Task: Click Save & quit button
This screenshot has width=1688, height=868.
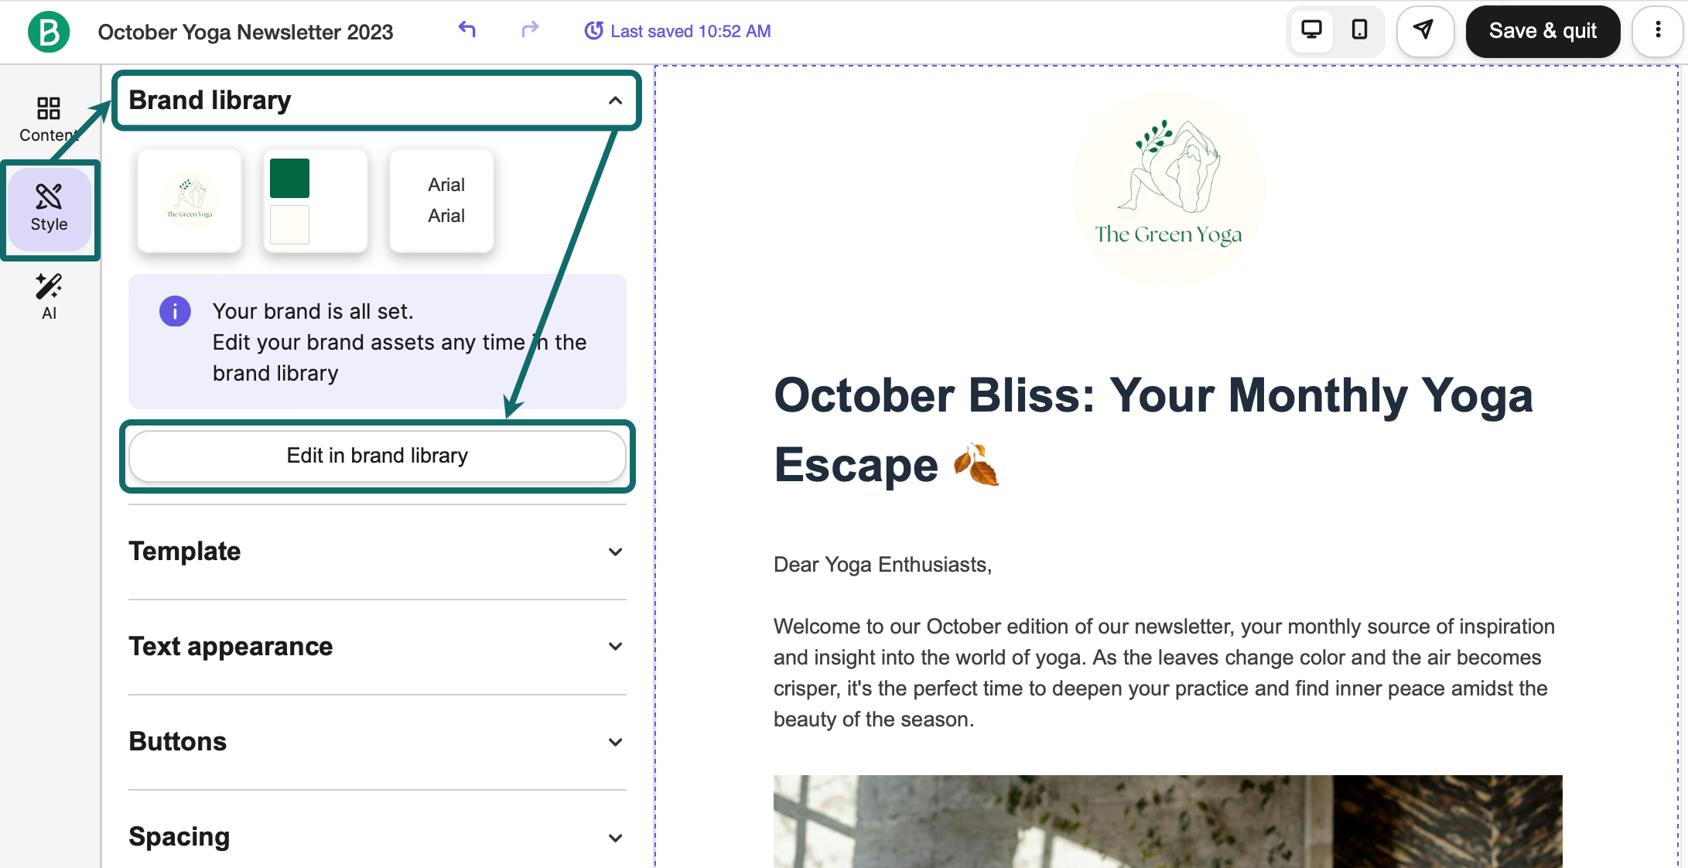Action: [1543, 31]
